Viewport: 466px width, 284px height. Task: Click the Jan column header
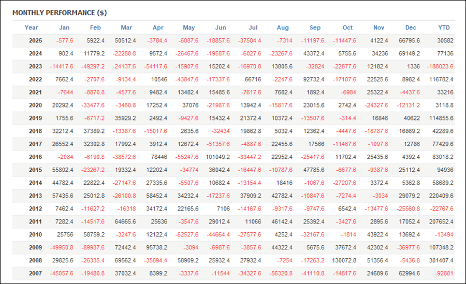point(64,27)
